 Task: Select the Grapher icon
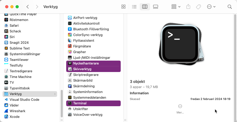point(70,52)
